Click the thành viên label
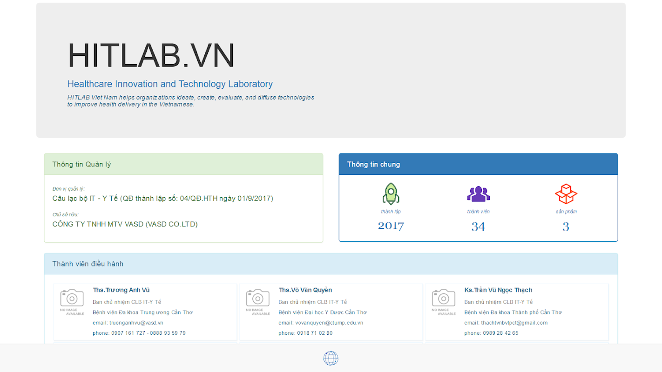Screen dimensions: 662x372 pyautogui.click(x=478, y=212)
